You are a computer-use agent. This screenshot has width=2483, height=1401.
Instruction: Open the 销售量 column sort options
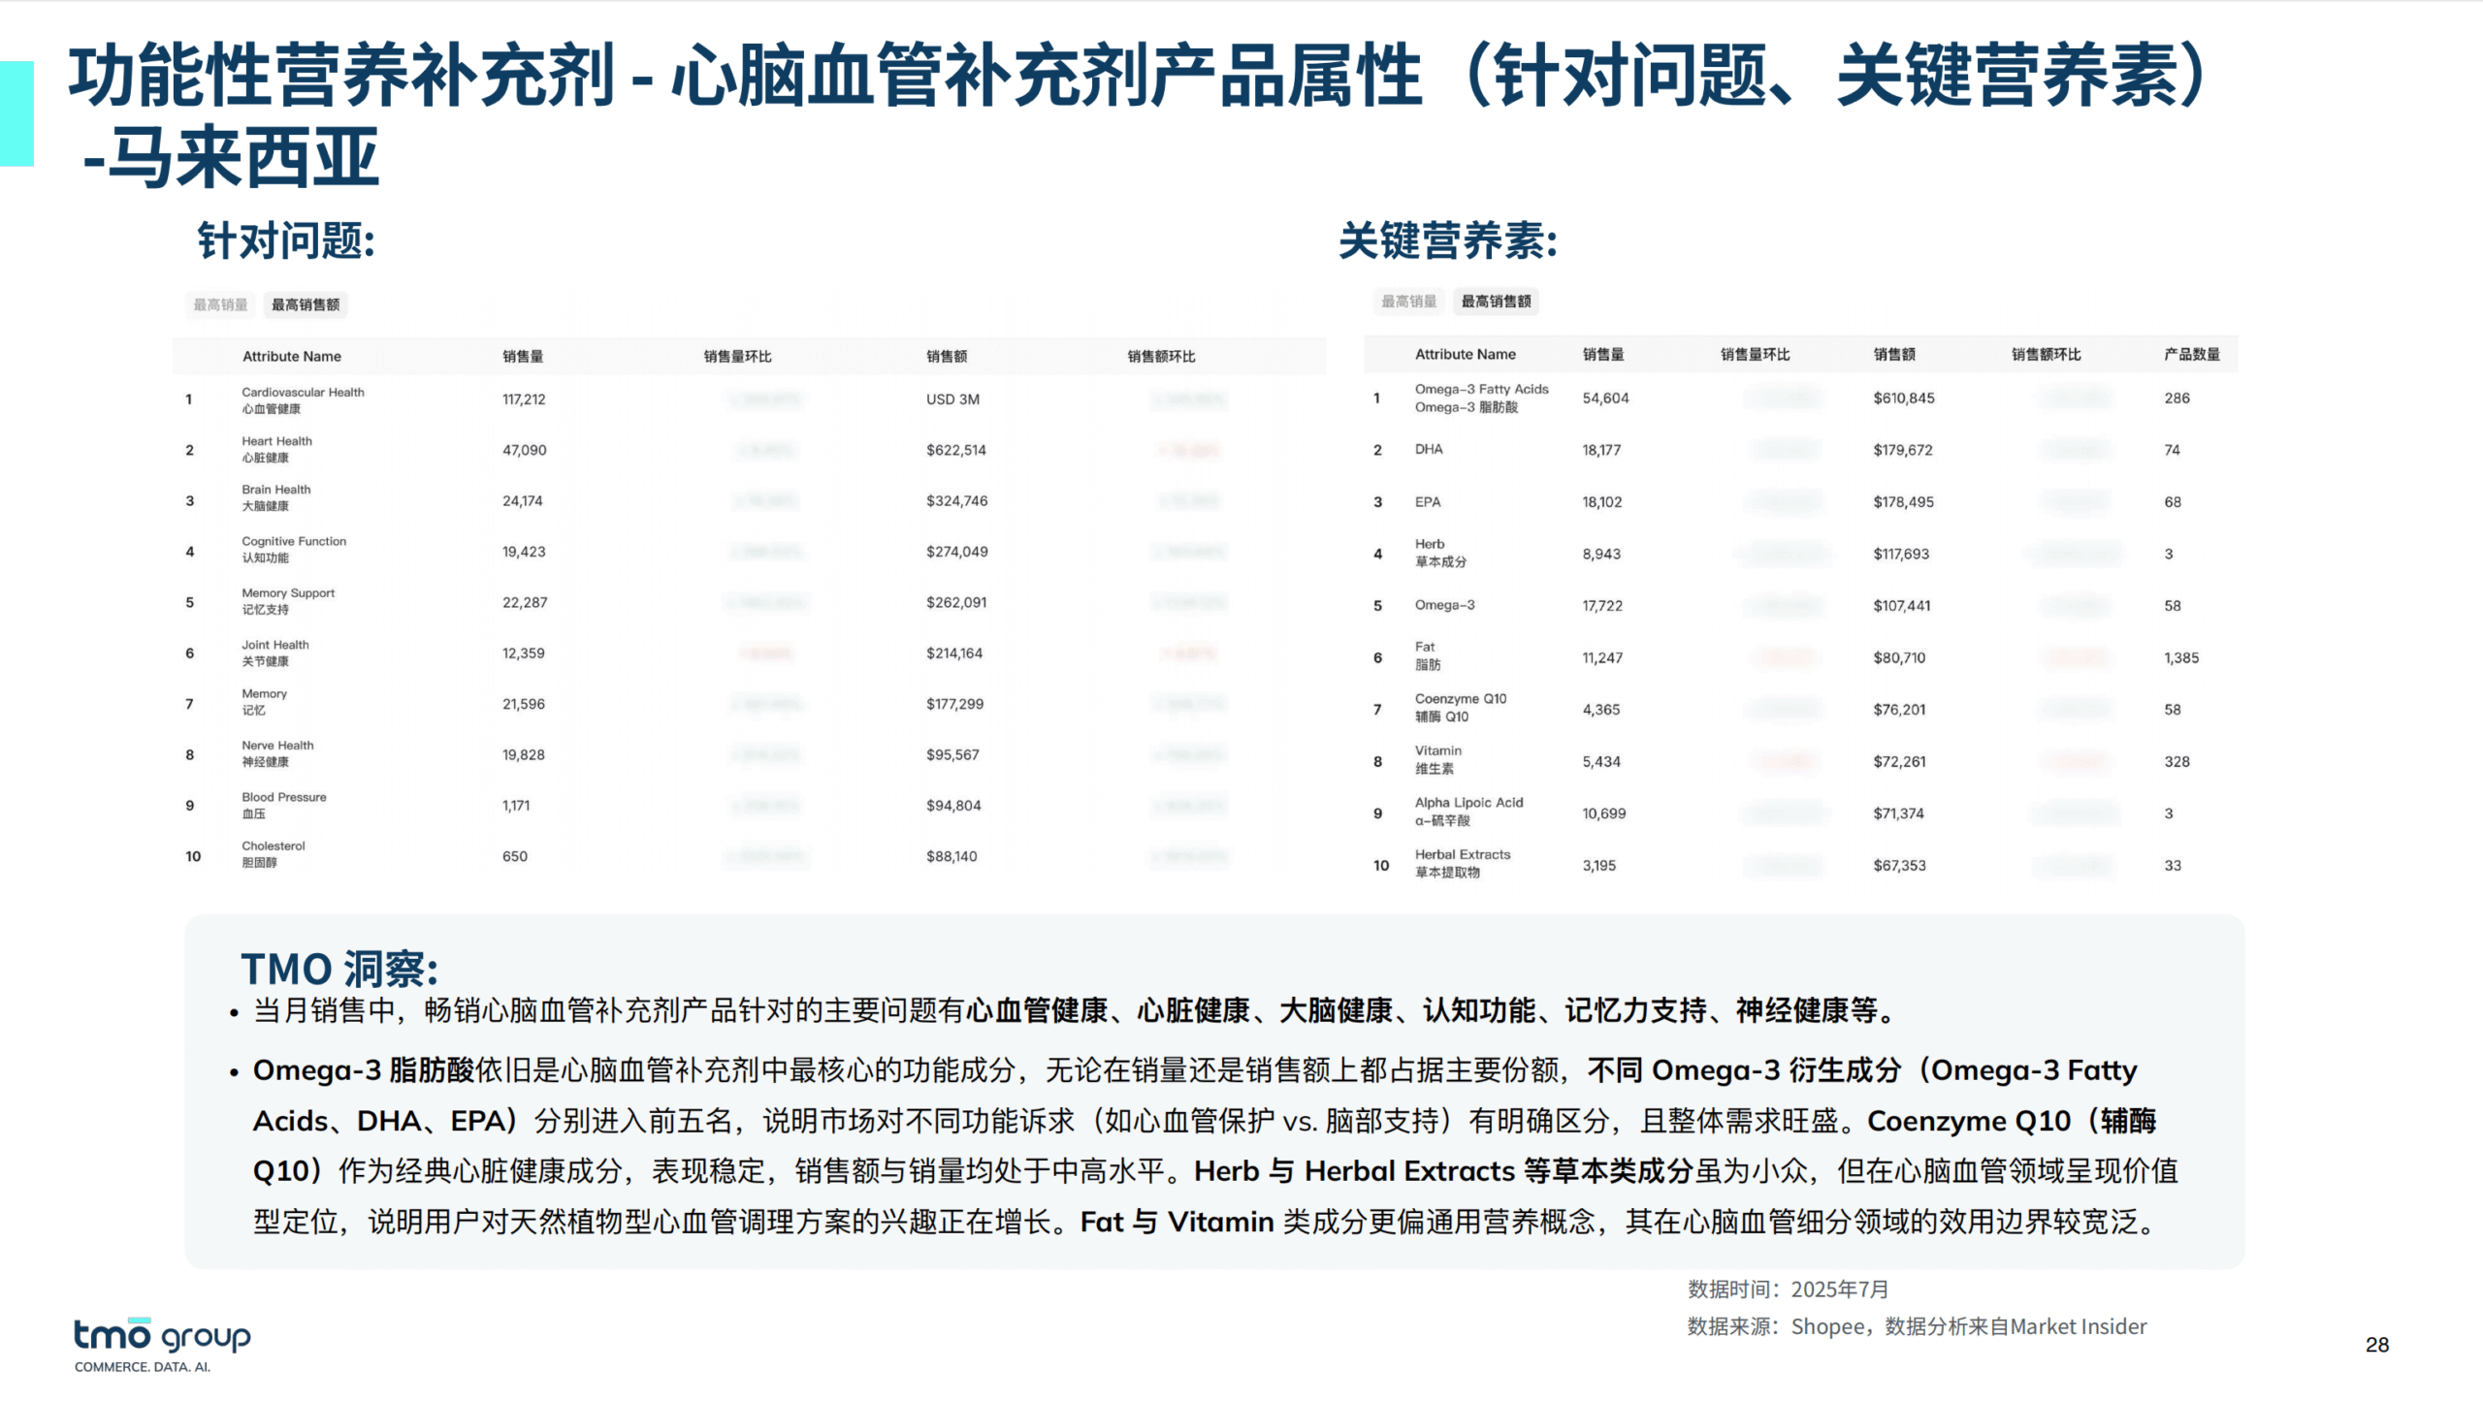click(x=522, y=356)
